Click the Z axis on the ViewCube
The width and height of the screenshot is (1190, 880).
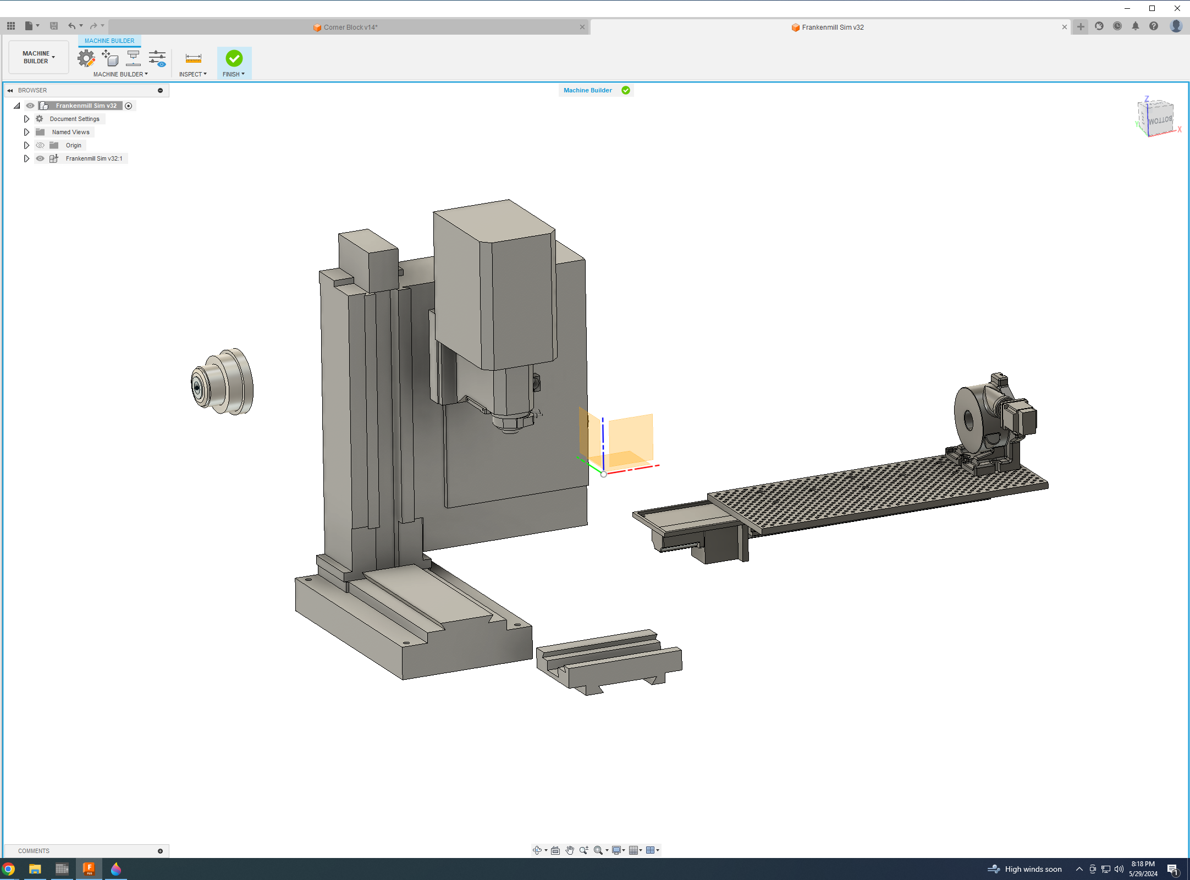coord(1147,100)
